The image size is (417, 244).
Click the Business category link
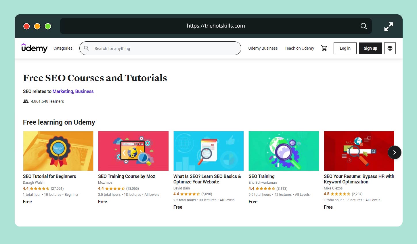[84, 91]
